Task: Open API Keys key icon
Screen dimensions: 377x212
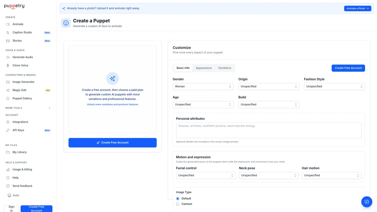Action: point(8,130)
